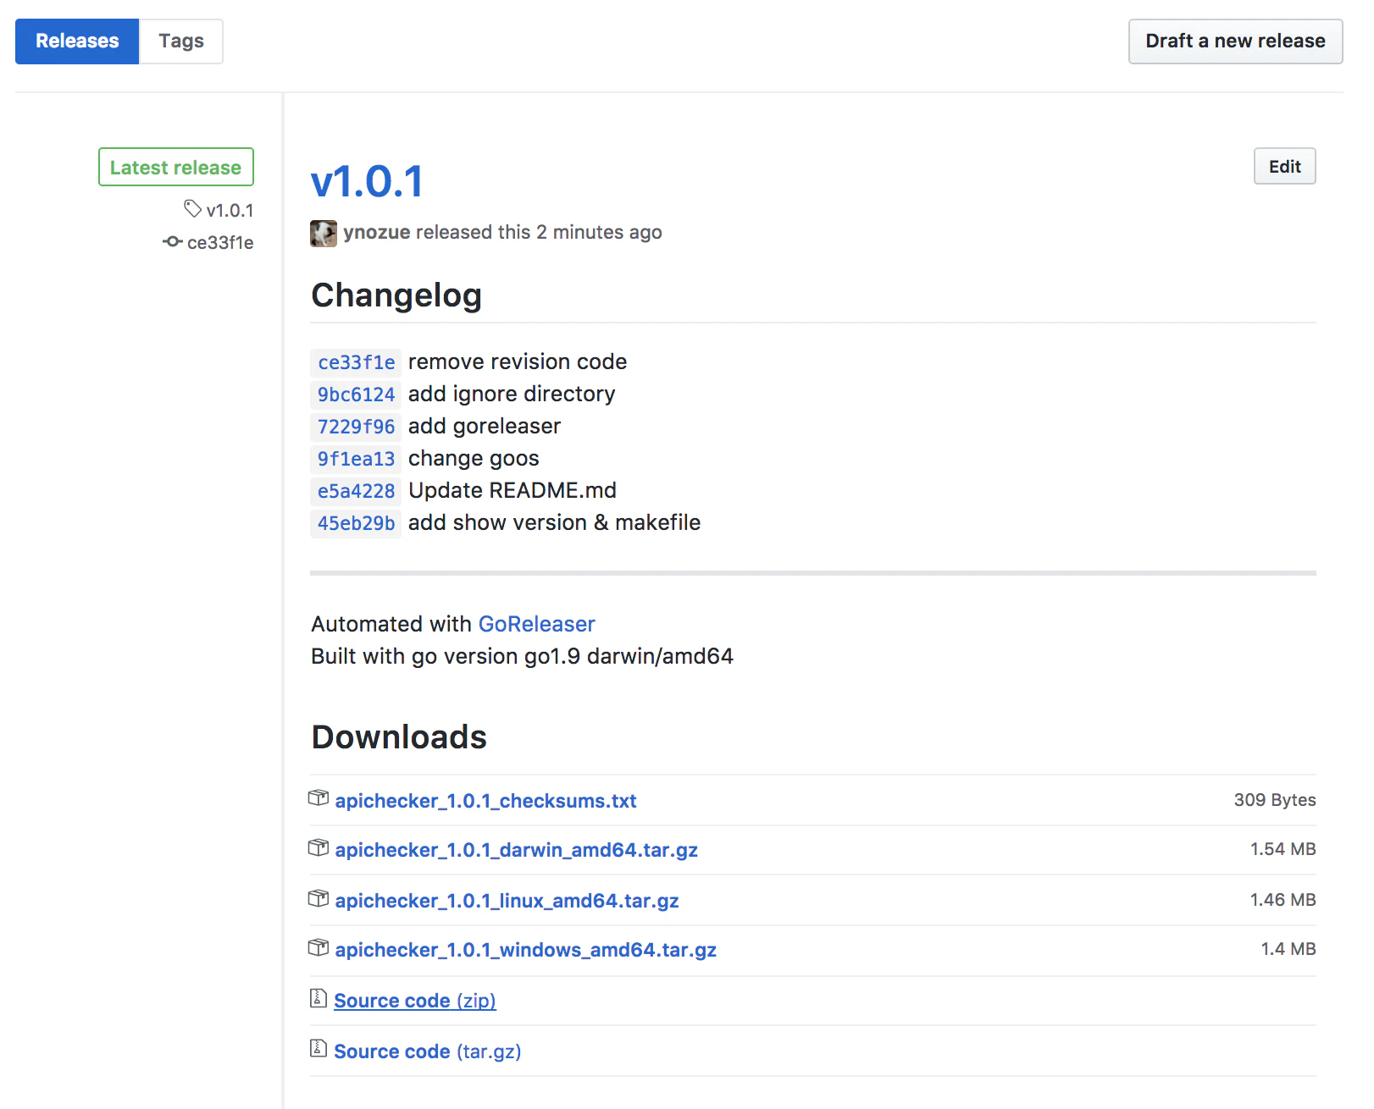Viewport: 1374px width, 1109px height.
Task: Click the Downloads heading
Action: pyautogui.click(x=399, y=737)
